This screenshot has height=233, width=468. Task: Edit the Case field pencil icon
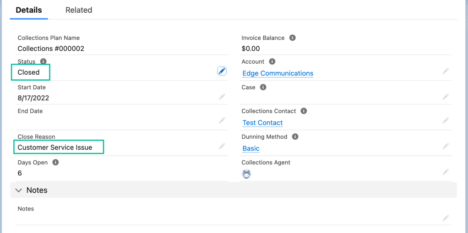[446, 97]
